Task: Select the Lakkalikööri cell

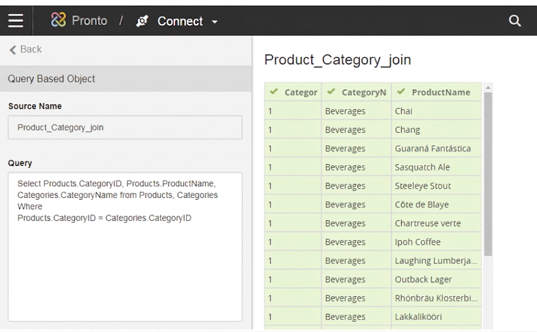Action: tap(436, 317)
